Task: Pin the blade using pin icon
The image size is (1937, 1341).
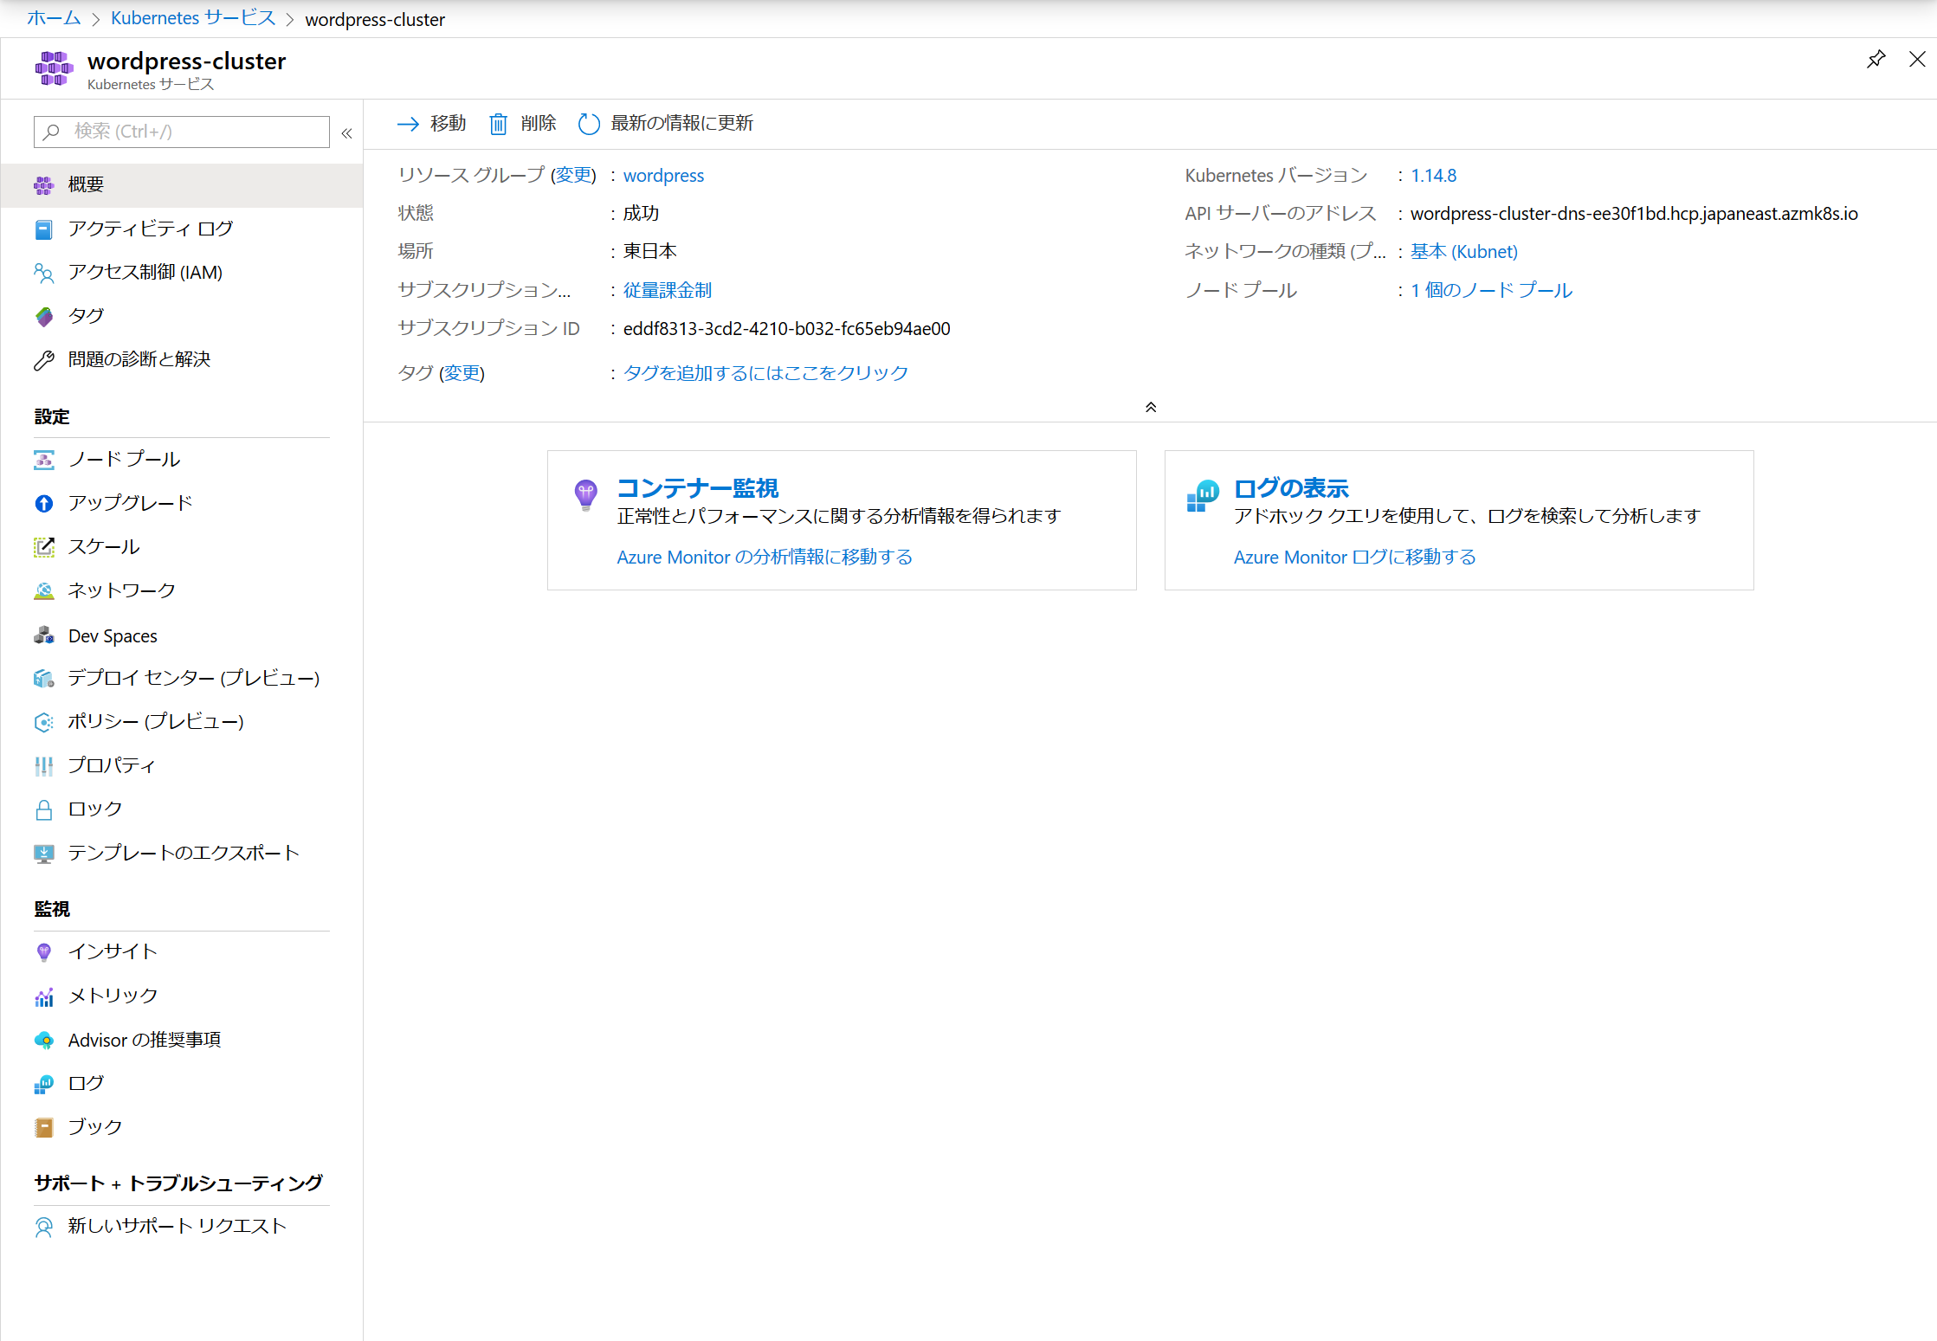Action: coord(1876,59)
